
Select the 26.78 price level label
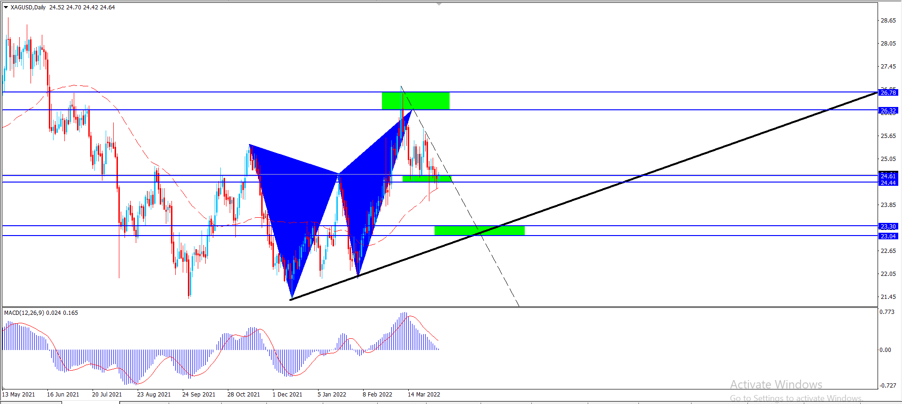coord(888,93)
